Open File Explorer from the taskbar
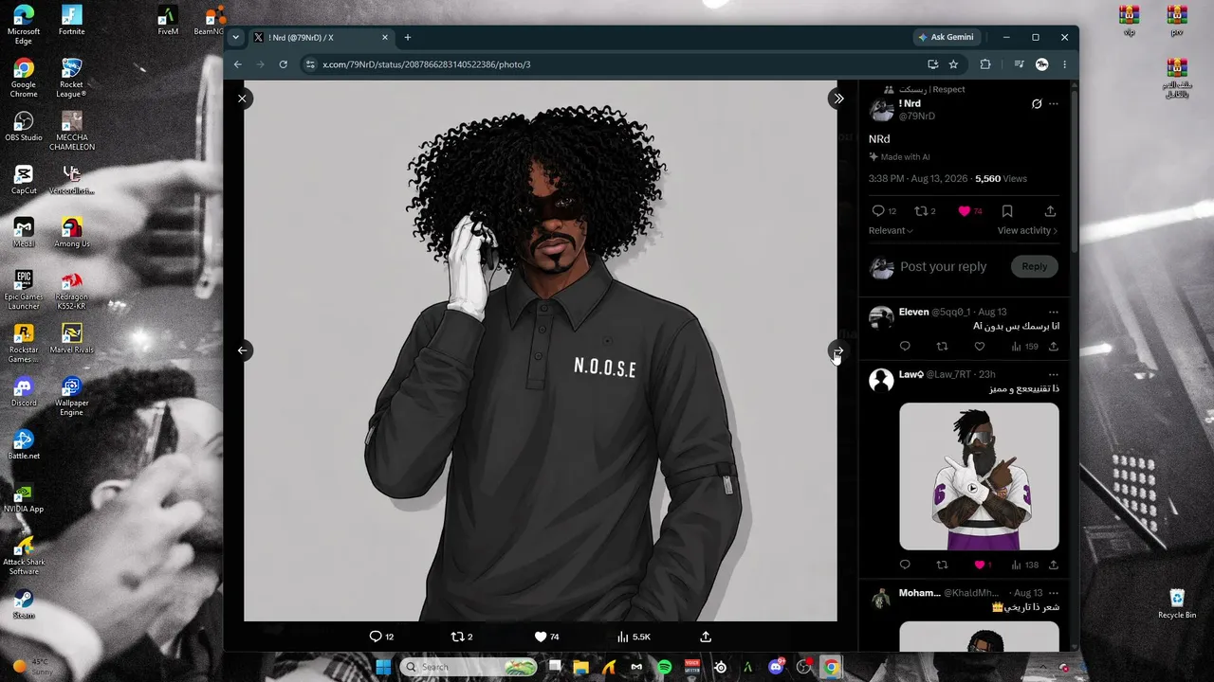The height and width of the screenshot is (682, 1214). [x=581, y=667]
